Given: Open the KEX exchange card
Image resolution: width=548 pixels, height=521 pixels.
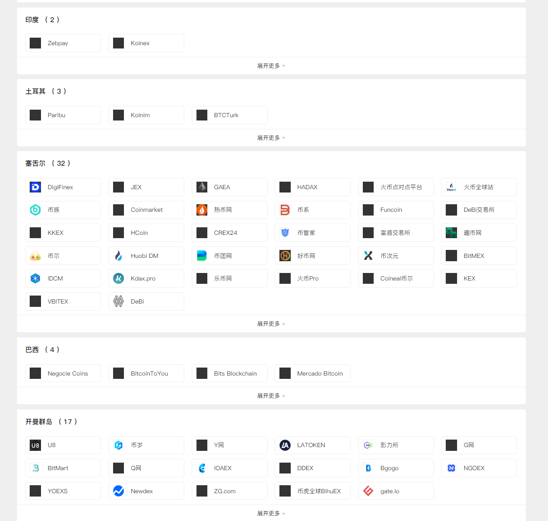Looking at the screenshot, I should point(479,278).
